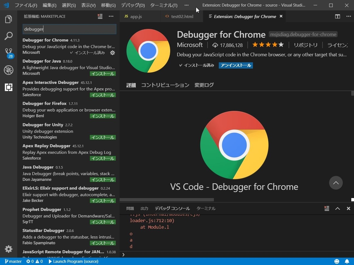Open the 選択(S) menu

(x=69, y=5)
